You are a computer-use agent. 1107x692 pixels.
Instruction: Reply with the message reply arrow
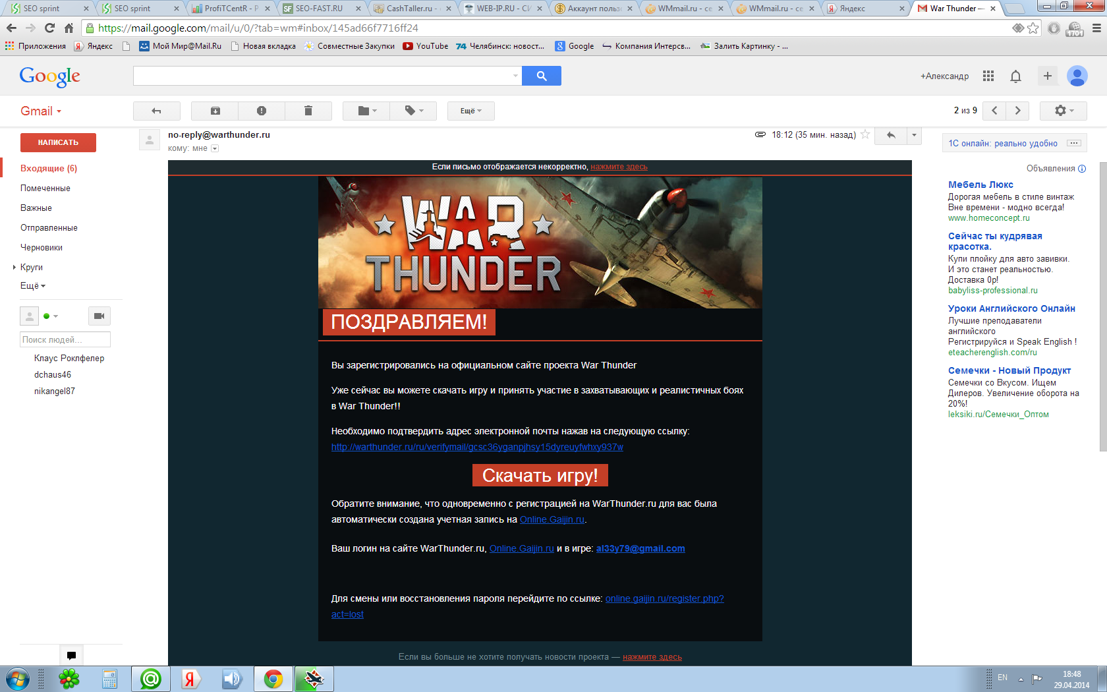click(x=892, y=135)
